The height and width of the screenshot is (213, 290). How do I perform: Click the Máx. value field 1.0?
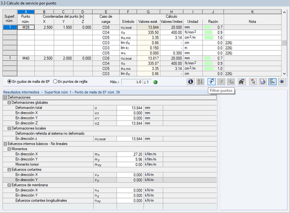tap(132, 82)
